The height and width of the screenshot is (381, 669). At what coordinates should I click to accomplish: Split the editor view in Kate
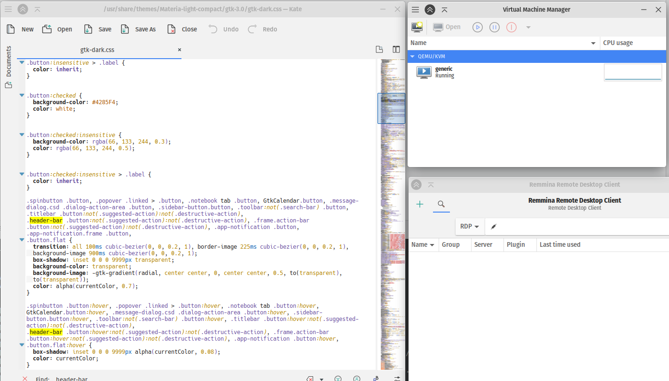[x=396, y=49]
